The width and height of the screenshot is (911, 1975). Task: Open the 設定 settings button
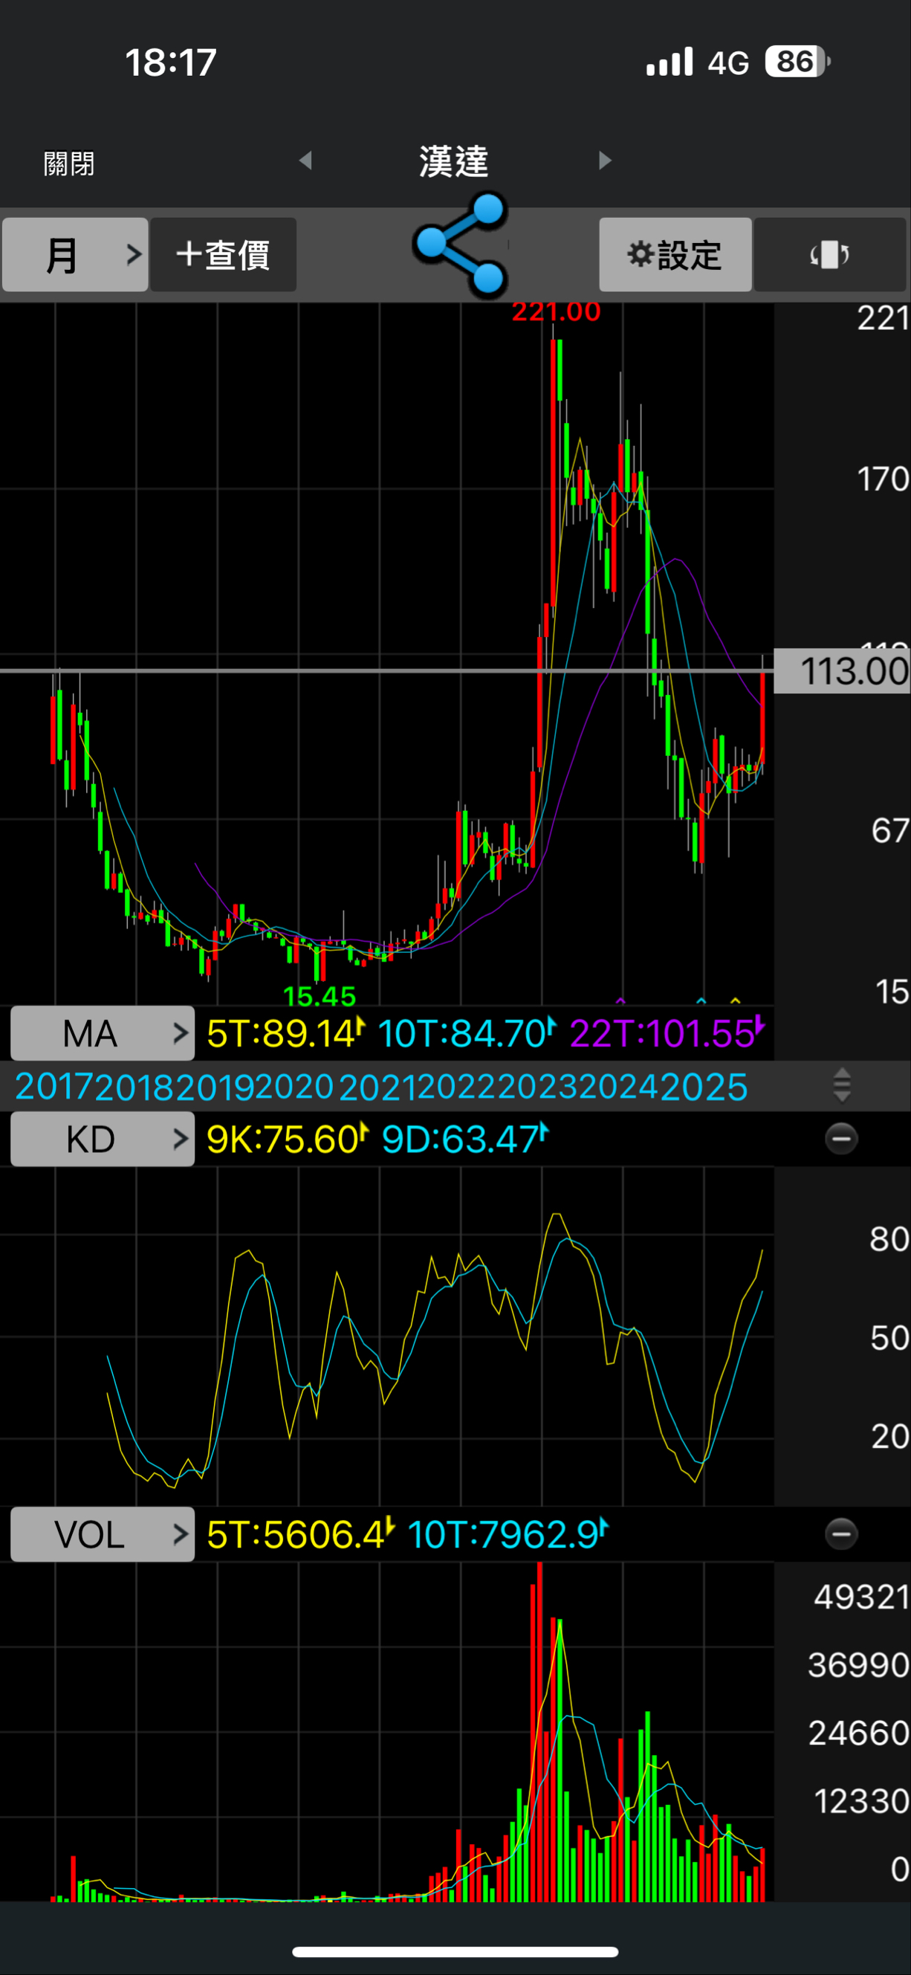point(675,254)
